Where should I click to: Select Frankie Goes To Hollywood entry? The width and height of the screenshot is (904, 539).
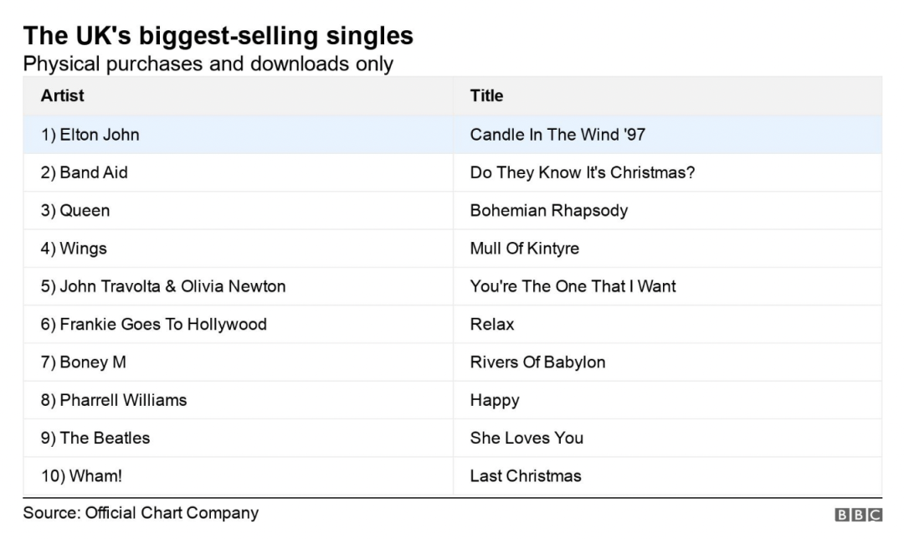click(153, 325)
